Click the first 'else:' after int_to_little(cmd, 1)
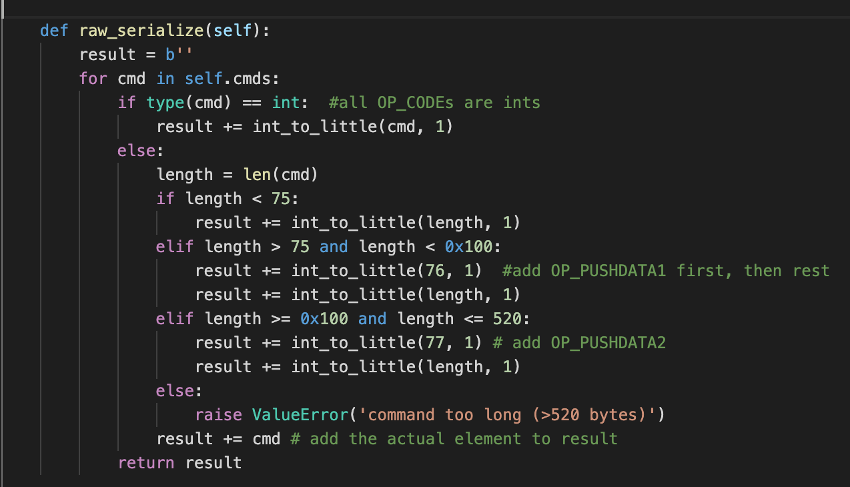Screen dimensions: 850x487 (x=141, y=151)
